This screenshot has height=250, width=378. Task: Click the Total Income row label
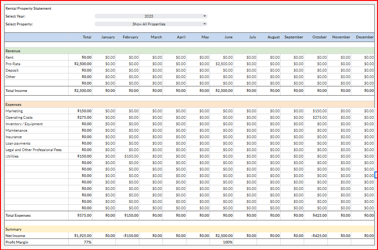click(16, 91)
